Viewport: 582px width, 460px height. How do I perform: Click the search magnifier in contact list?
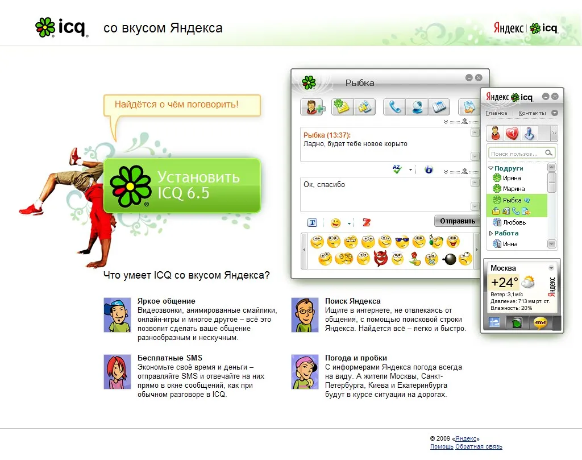(x=548, y=153)
